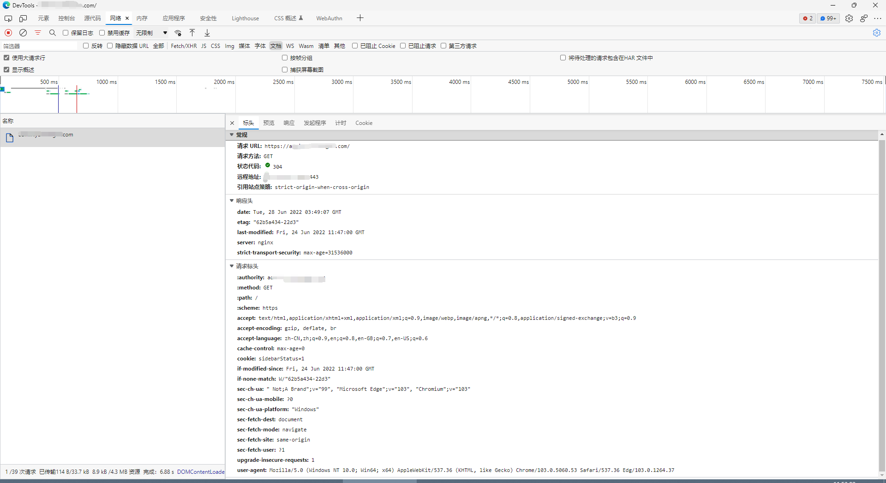Filter requests by CSS type

[216, 46]
